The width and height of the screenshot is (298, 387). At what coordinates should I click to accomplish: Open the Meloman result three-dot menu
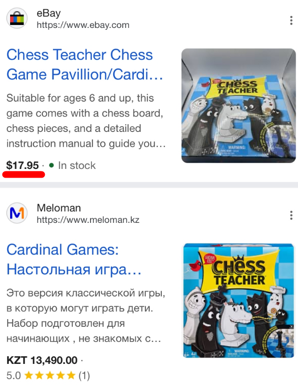(291, 215)
